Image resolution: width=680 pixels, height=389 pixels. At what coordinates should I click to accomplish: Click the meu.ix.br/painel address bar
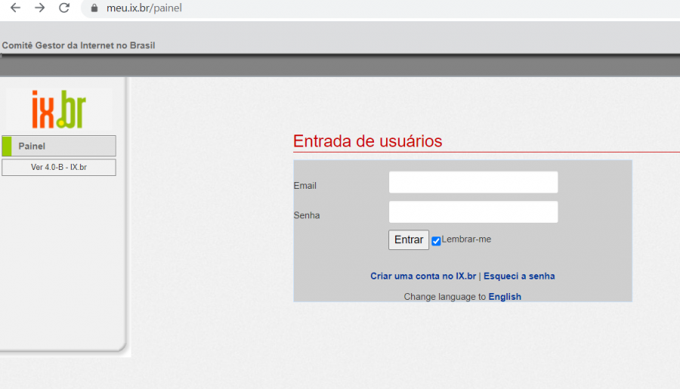(382, 8)
